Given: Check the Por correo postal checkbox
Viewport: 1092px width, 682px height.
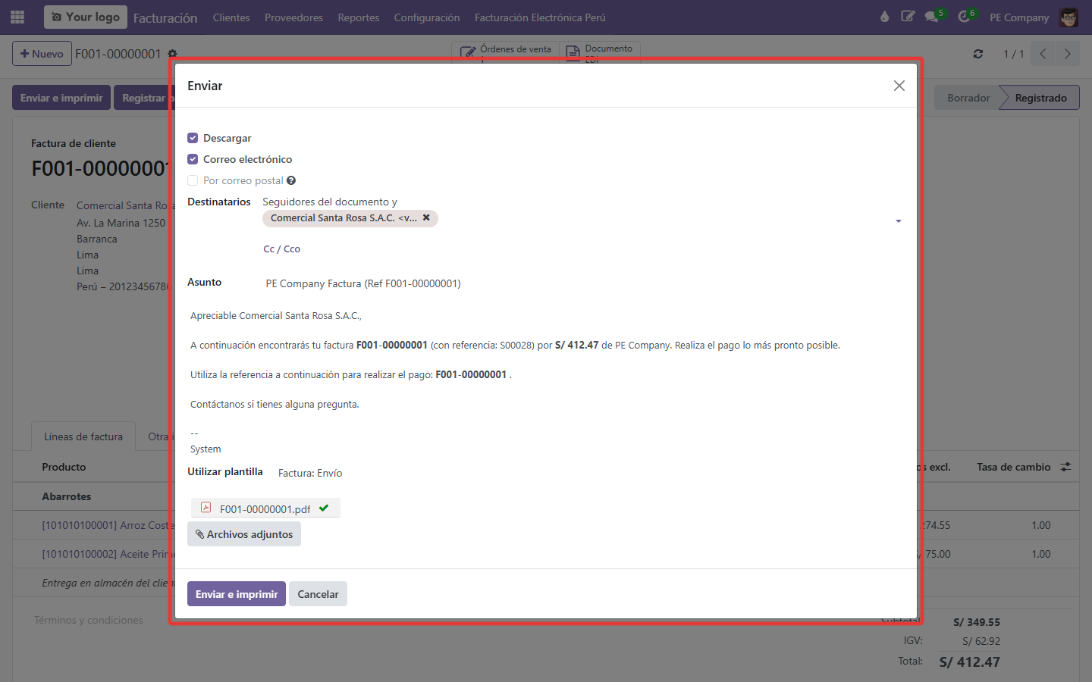Looking at the screenshot, I should pos(193,180).
